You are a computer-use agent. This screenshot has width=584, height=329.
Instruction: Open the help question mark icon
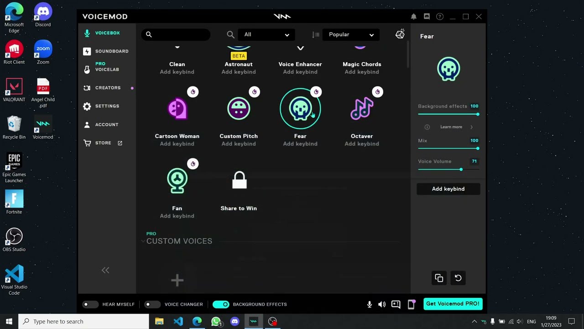(440, 16)
